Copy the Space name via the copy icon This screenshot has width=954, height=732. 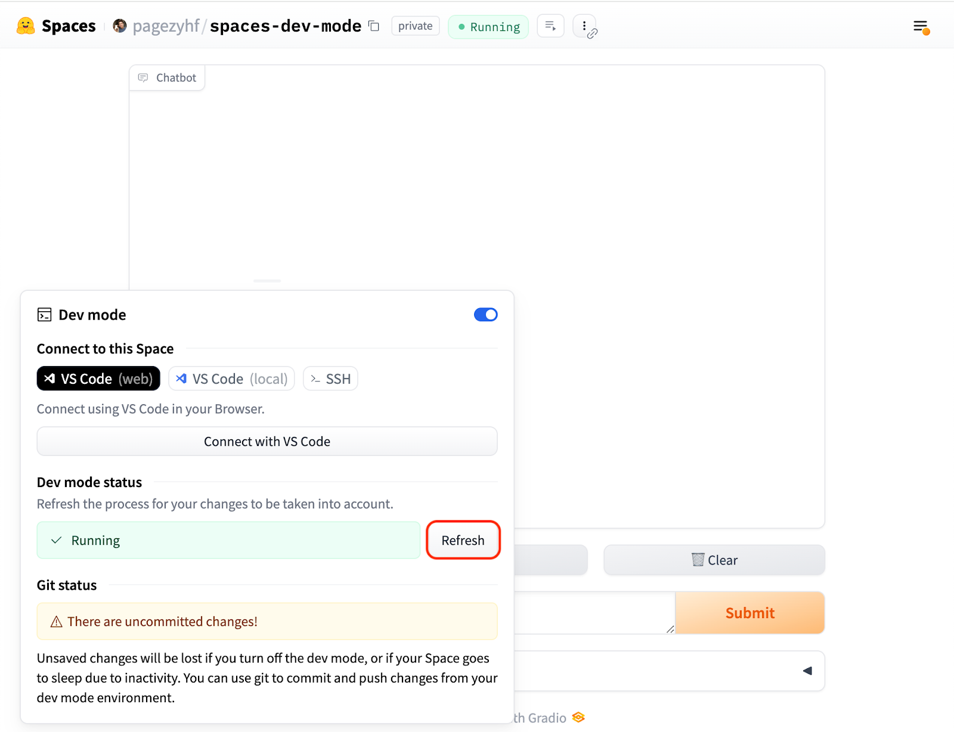[374, 26]
